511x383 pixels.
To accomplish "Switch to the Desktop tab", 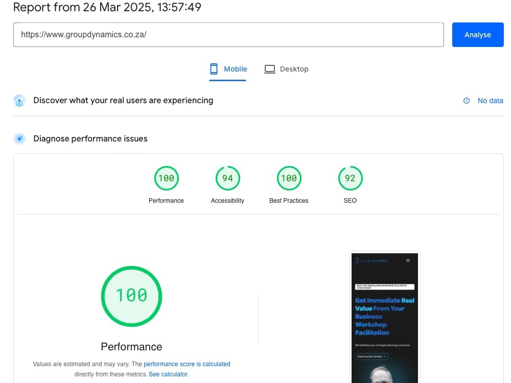I will tap(287, 69).
